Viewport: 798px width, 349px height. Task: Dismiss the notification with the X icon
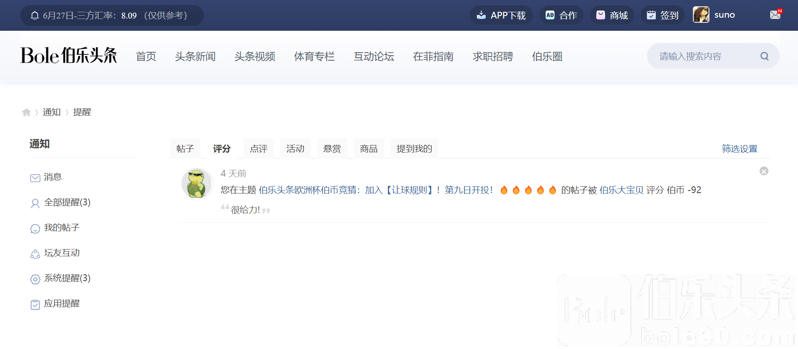(764, 171)
